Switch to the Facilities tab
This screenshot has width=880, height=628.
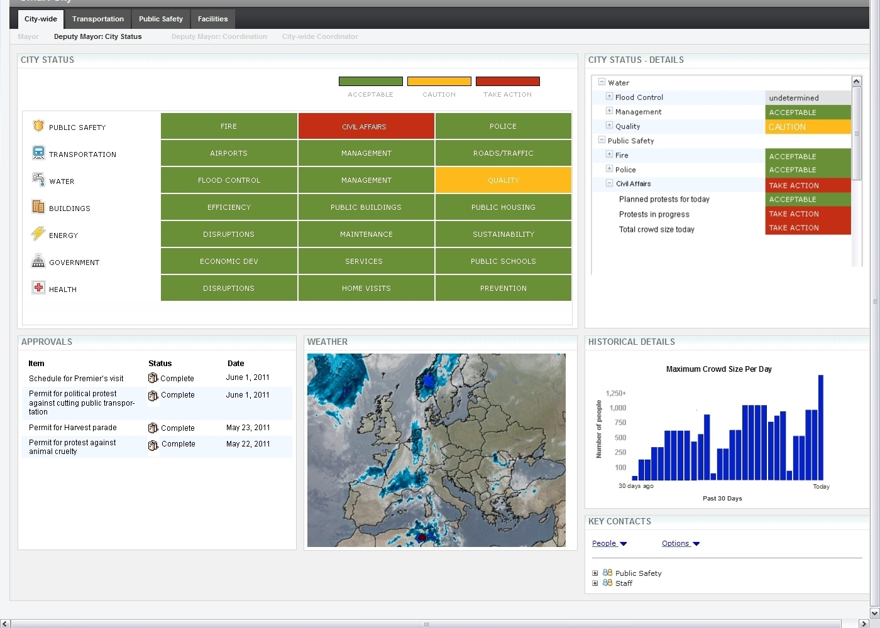pos(212,19)
